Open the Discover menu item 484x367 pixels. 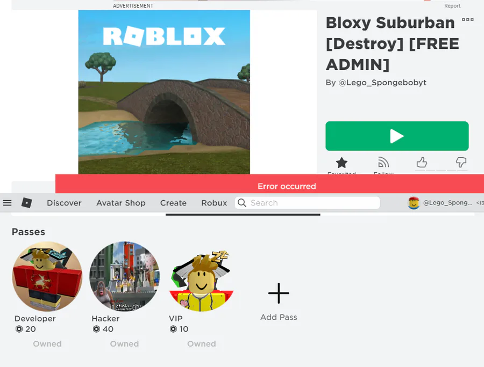click(64, 203)
